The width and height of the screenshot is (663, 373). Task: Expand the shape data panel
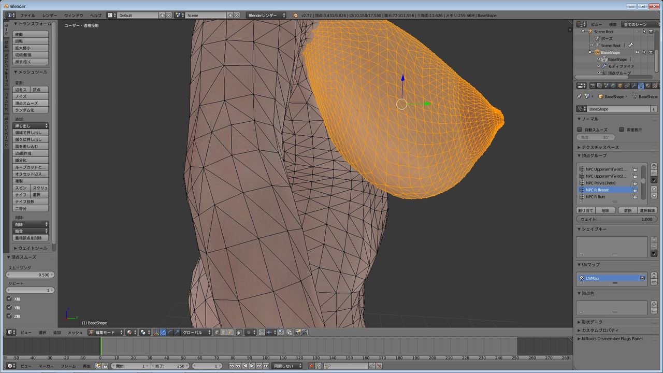point(592,322)
